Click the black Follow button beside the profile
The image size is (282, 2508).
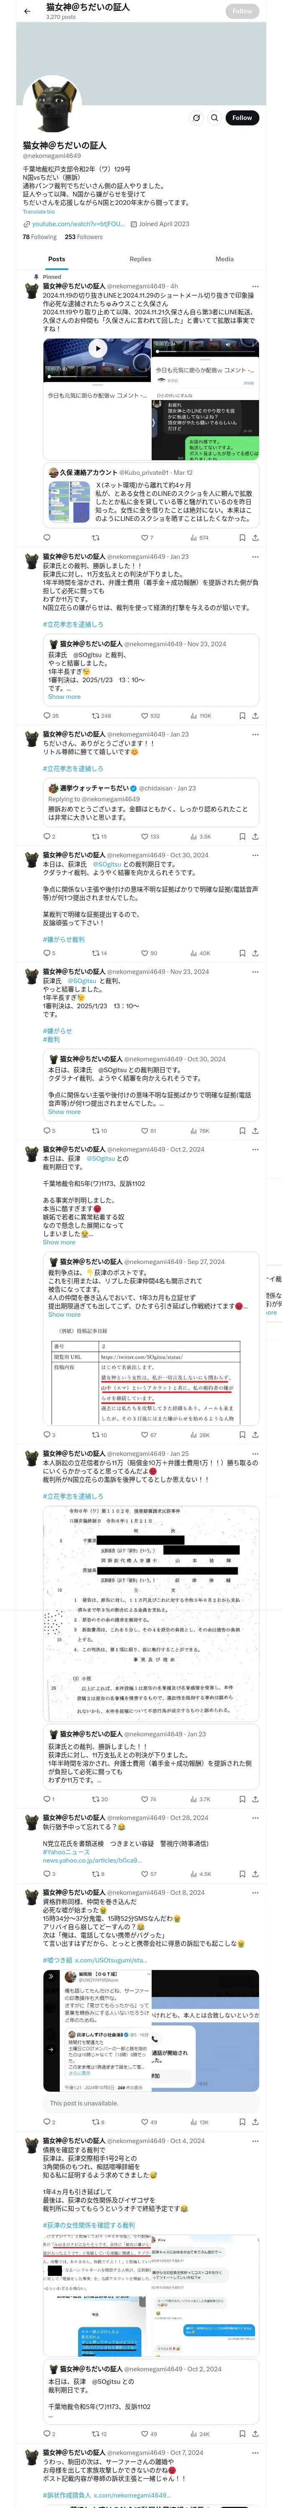point(242,118)
